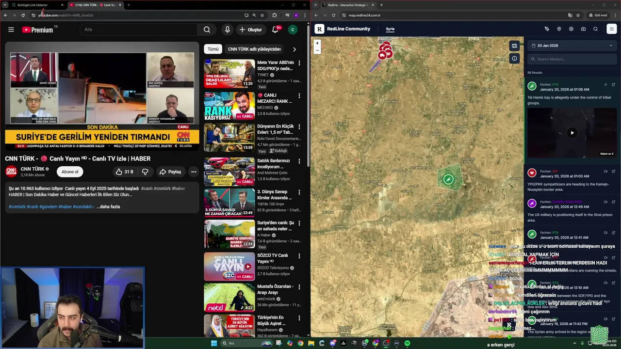This screenshot has width=621, height=349.
Task: Select Syria tab in RedLine header
Action: tap(390, 29)
